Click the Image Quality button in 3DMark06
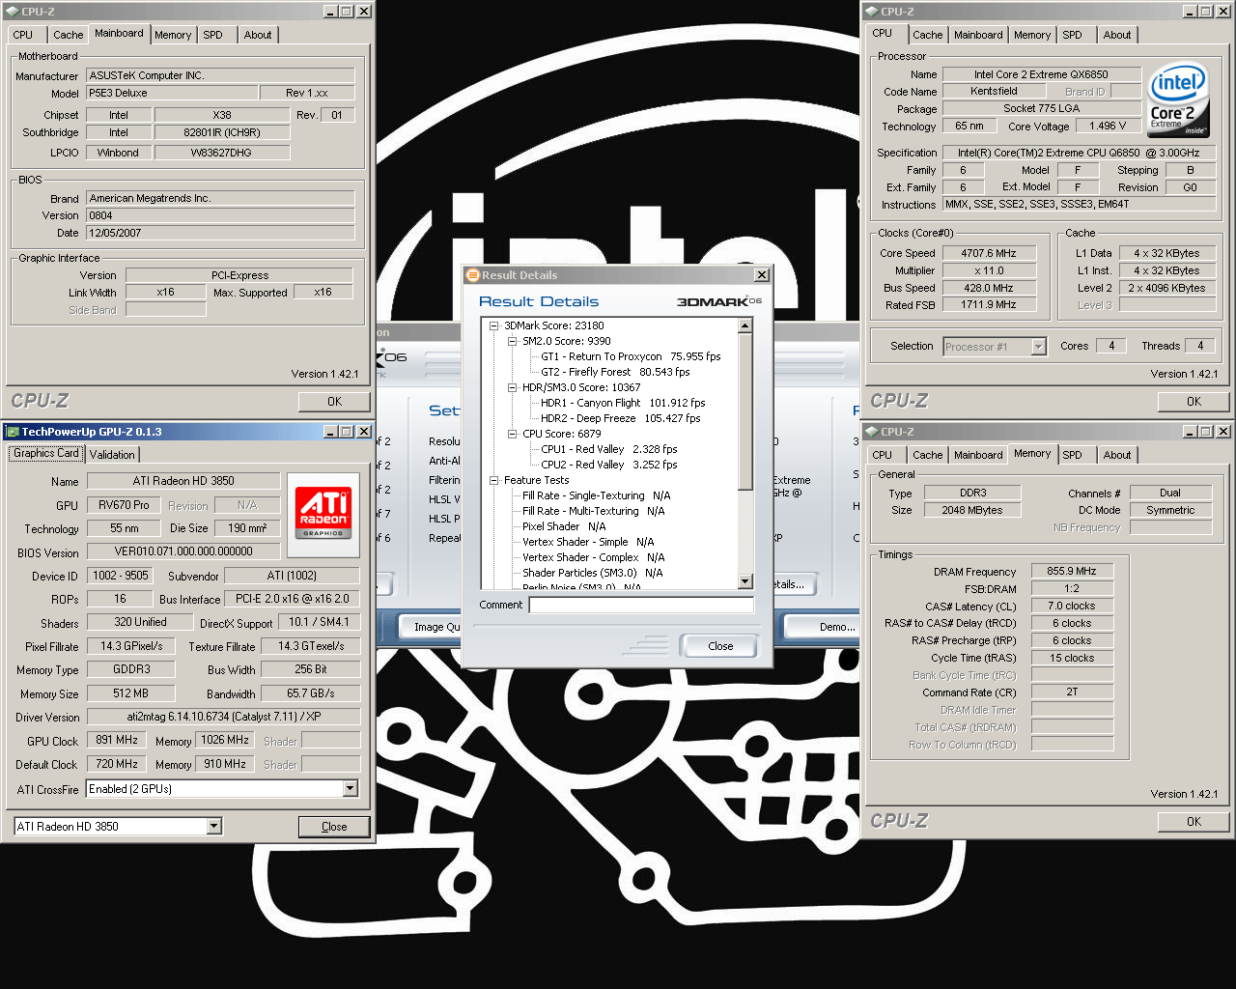 coord(431,627)
